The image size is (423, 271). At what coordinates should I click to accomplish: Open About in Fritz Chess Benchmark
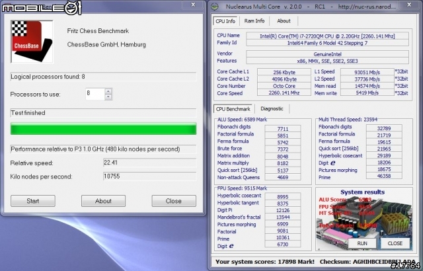tap(103, 201)
